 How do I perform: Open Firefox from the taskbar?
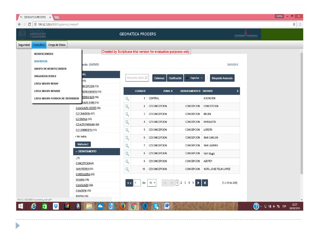click(x=123, y=206)
